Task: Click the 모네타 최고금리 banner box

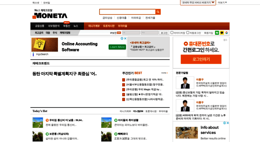Action: coord(149,47)
